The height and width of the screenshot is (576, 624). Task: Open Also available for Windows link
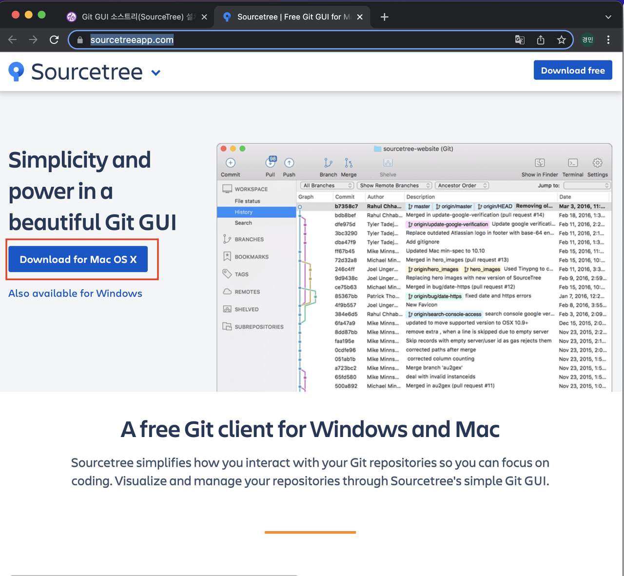[x=75, y=294]
